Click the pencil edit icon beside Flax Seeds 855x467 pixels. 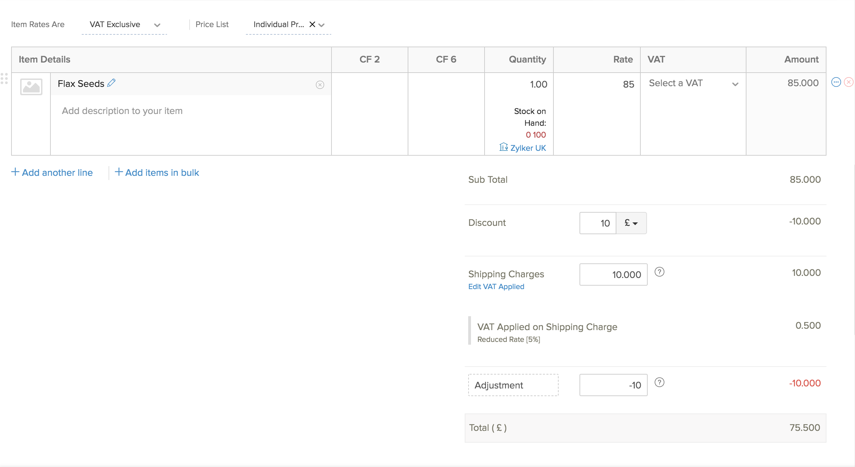111,83
